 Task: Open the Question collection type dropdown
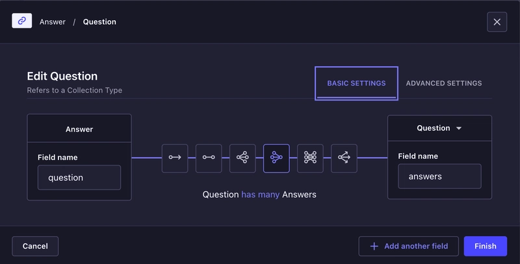[439, 128]
